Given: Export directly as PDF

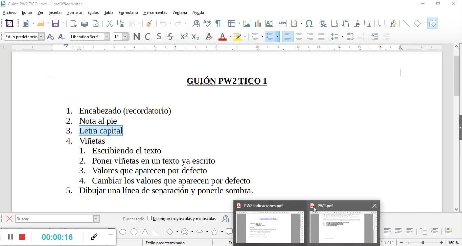Looking at the screenshot, I should 73,23.
